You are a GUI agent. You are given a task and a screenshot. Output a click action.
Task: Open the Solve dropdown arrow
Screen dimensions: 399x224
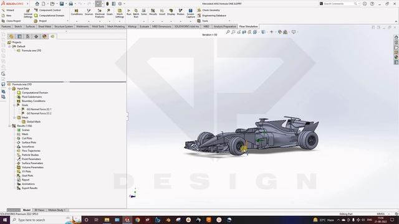[x=144, y=21]
